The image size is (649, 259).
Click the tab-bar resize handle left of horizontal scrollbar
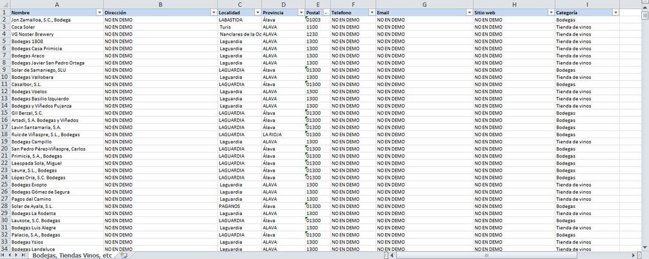point(386,255)
